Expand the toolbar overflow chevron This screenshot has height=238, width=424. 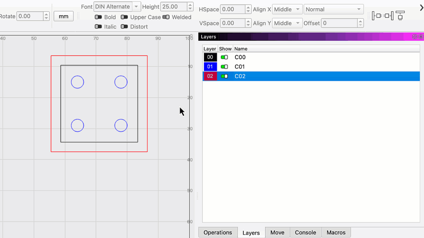(421, 8)
